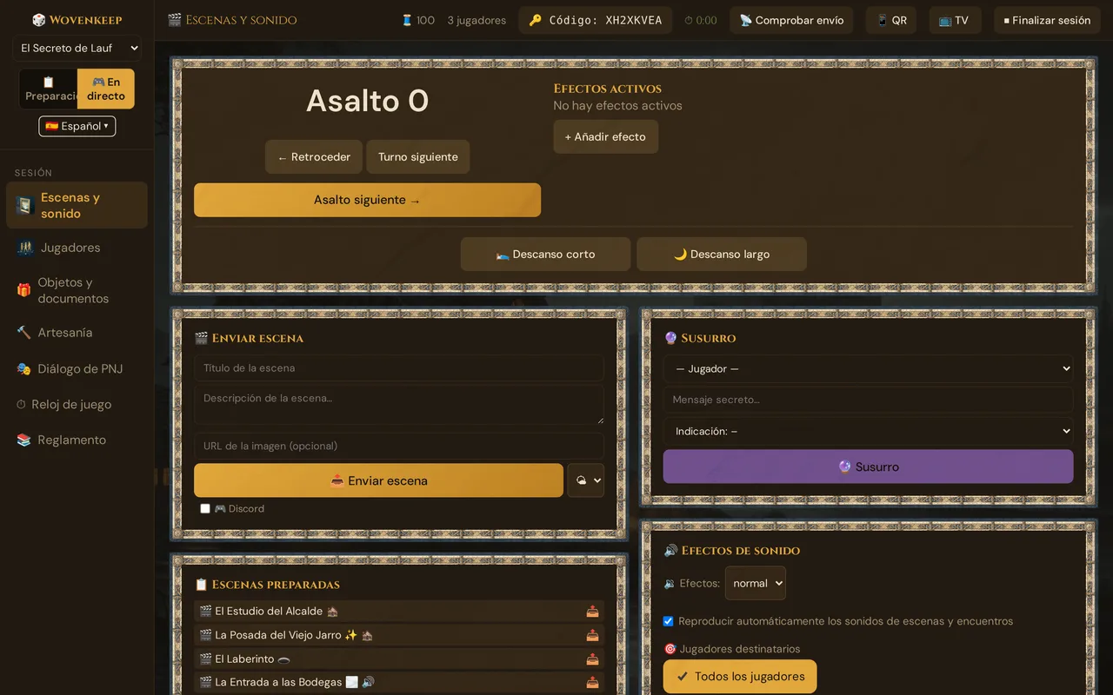The image size is (1113, 695).
Task: Send whisper with purple Susurro button
Action: pos(868,467)
